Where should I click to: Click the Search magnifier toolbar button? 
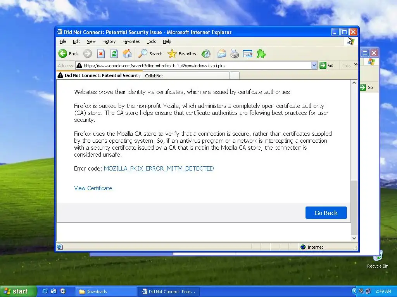point(150,53)
